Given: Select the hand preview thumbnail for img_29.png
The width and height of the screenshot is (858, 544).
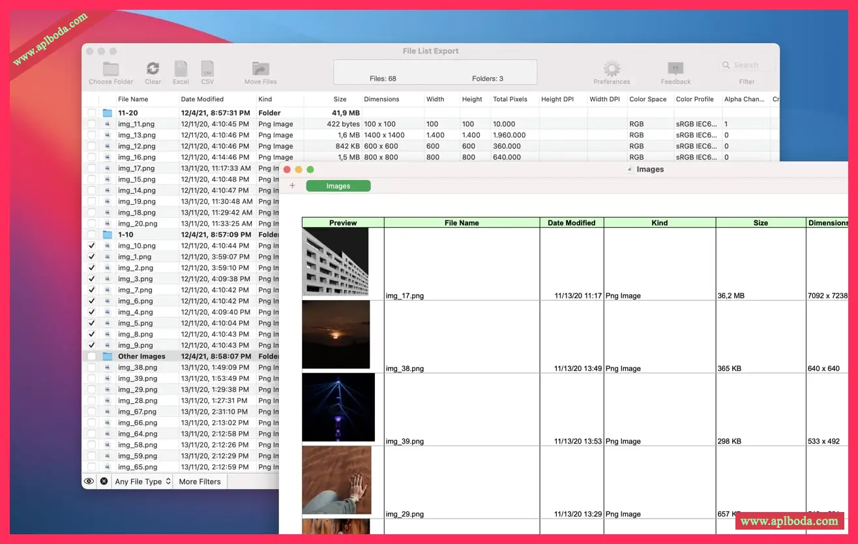Looking at the screenshot, I should pos(336,480).
